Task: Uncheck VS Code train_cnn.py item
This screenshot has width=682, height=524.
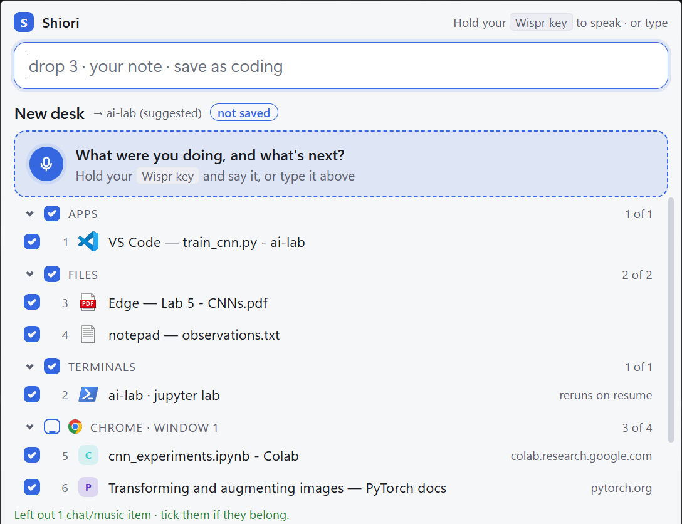Action: click(x=32, y=242)
